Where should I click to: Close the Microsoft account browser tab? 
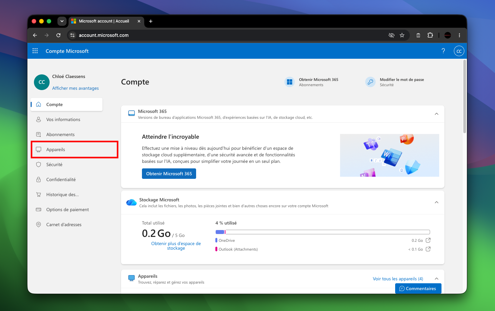click(x=139, y=21)
